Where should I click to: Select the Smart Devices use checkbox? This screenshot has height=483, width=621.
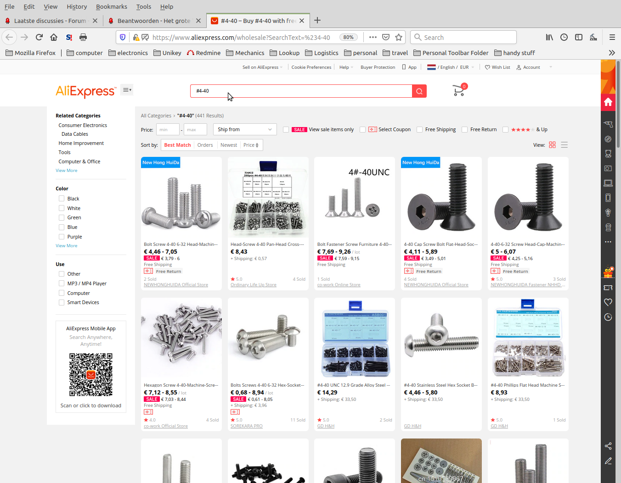62,302
